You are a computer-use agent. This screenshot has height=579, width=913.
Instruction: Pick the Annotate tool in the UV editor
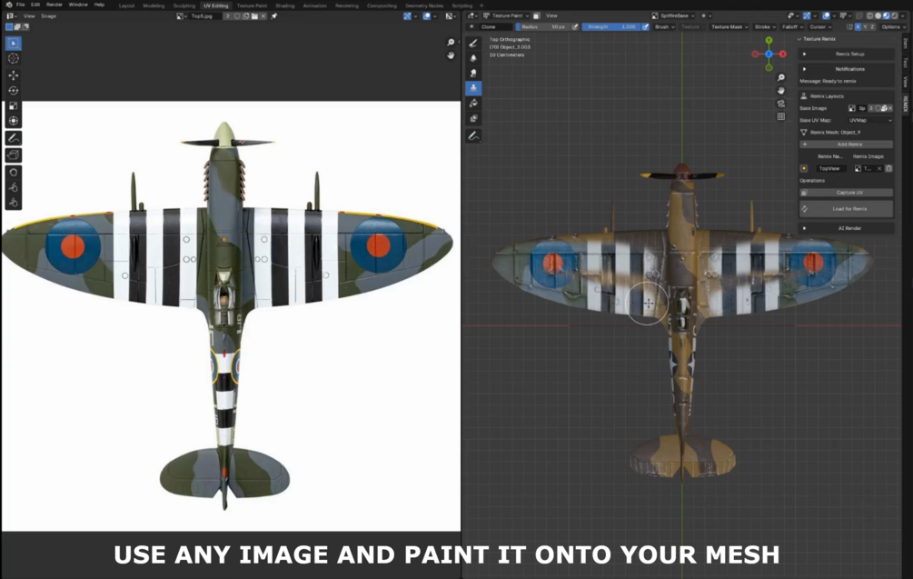click(14, 138)
